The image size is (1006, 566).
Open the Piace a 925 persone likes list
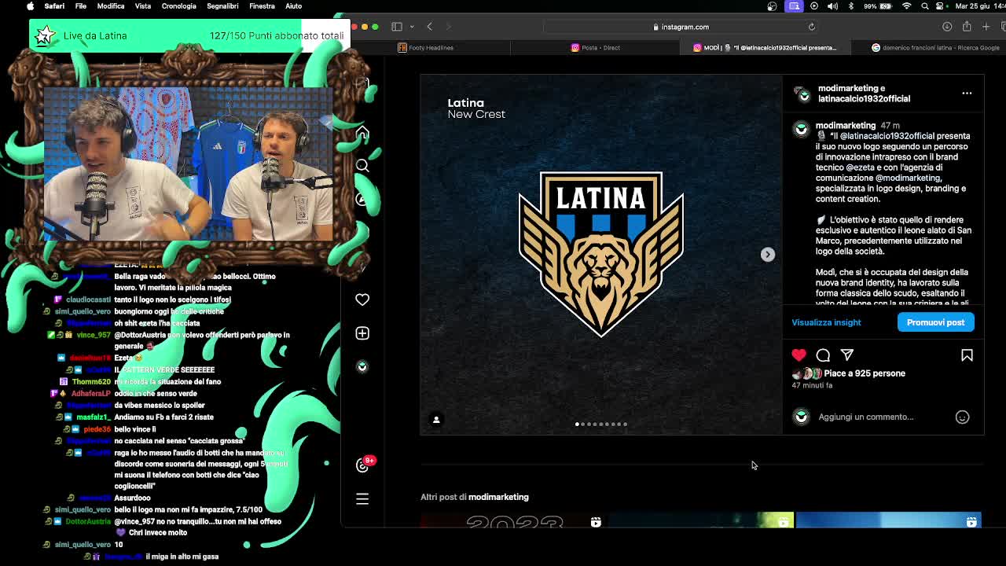[865, 373]
